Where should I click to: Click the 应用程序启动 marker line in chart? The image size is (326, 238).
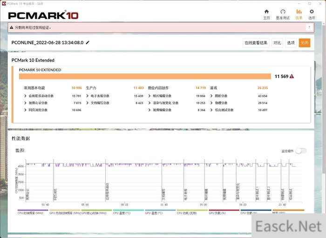(x=105, y=180)
